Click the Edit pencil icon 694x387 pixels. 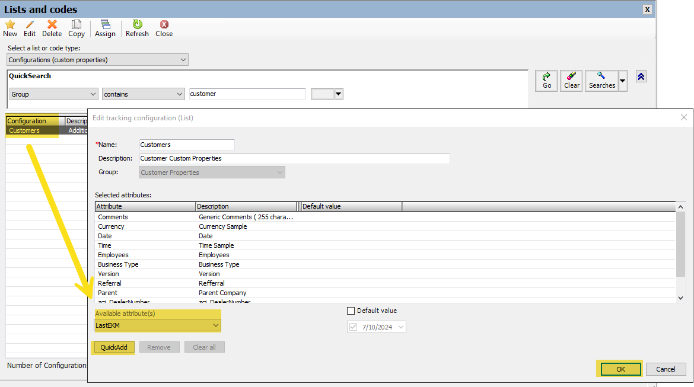pos(30,24)
